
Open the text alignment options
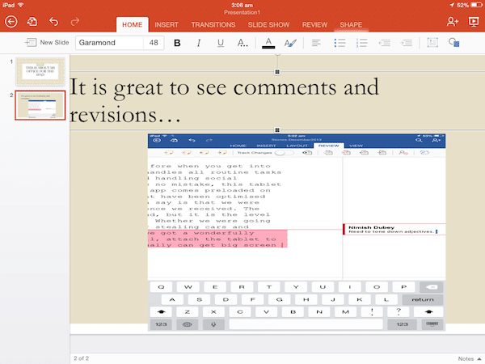pos(316,43)
